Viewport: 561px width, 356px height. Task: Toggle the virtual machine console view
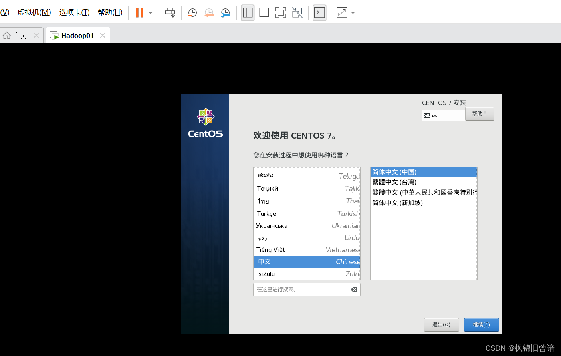coord(319,12)
